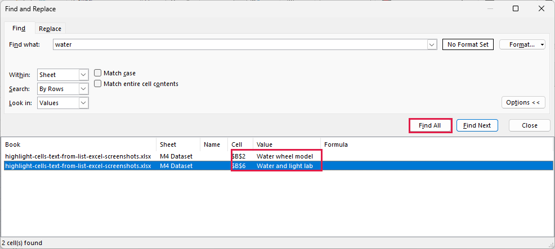This screenshot has width=555, height=249.
Task: Open the Look in dropdown set to Values
Action: (62, 103)
